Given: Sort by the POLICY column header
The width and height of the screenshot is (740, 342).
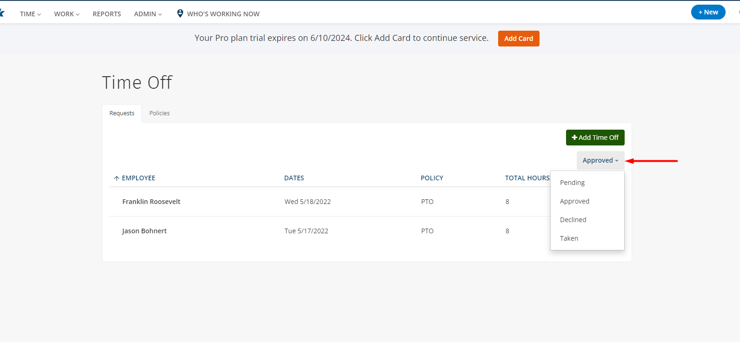Looking at the screenshot, I should [x=432, y=178].
